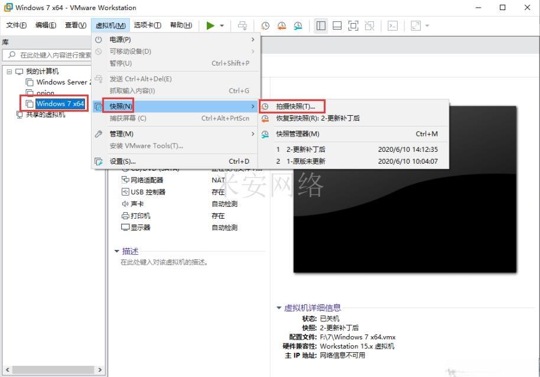Expand the 管理(M) submenu
Screen dimensions: 540x377
click(175, 134)
